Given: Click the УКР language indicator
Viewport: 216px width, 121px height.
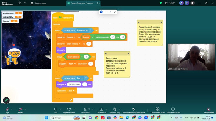Looking at the screenshot, I should pos(186,118).
